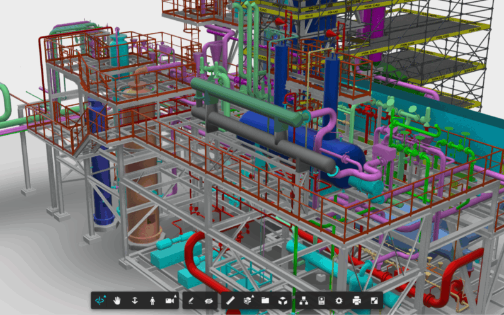The height and width of the screenshot is (315, 504).
Task: Toggle full screen mode
Action: [x=374, y=301]
